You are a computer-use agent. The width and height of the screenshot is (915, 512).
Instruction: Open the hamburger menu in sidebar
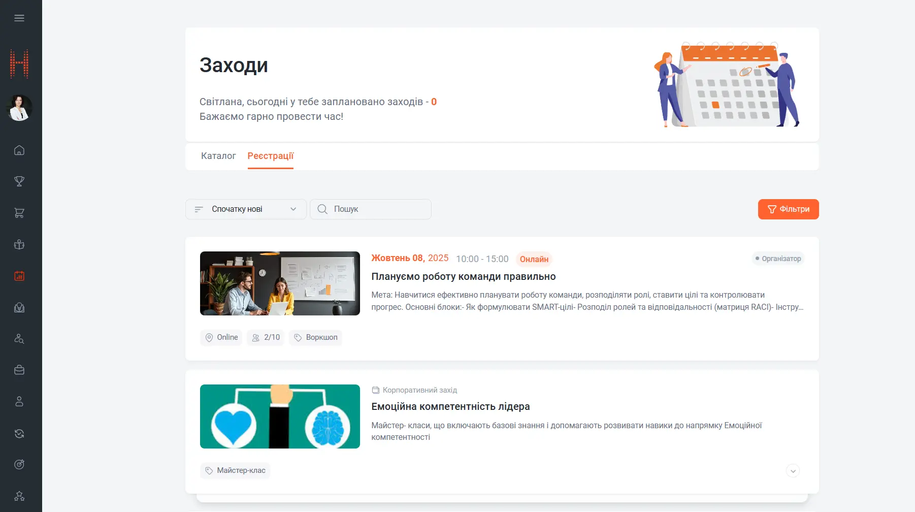point(19,18)
